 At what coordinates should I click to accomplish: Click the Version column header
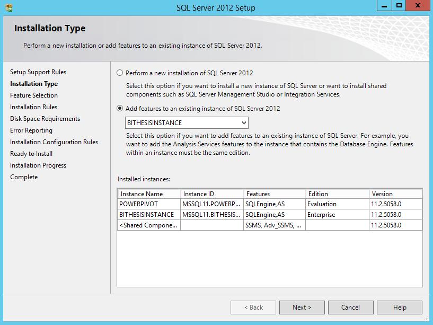tap(396, 194)
